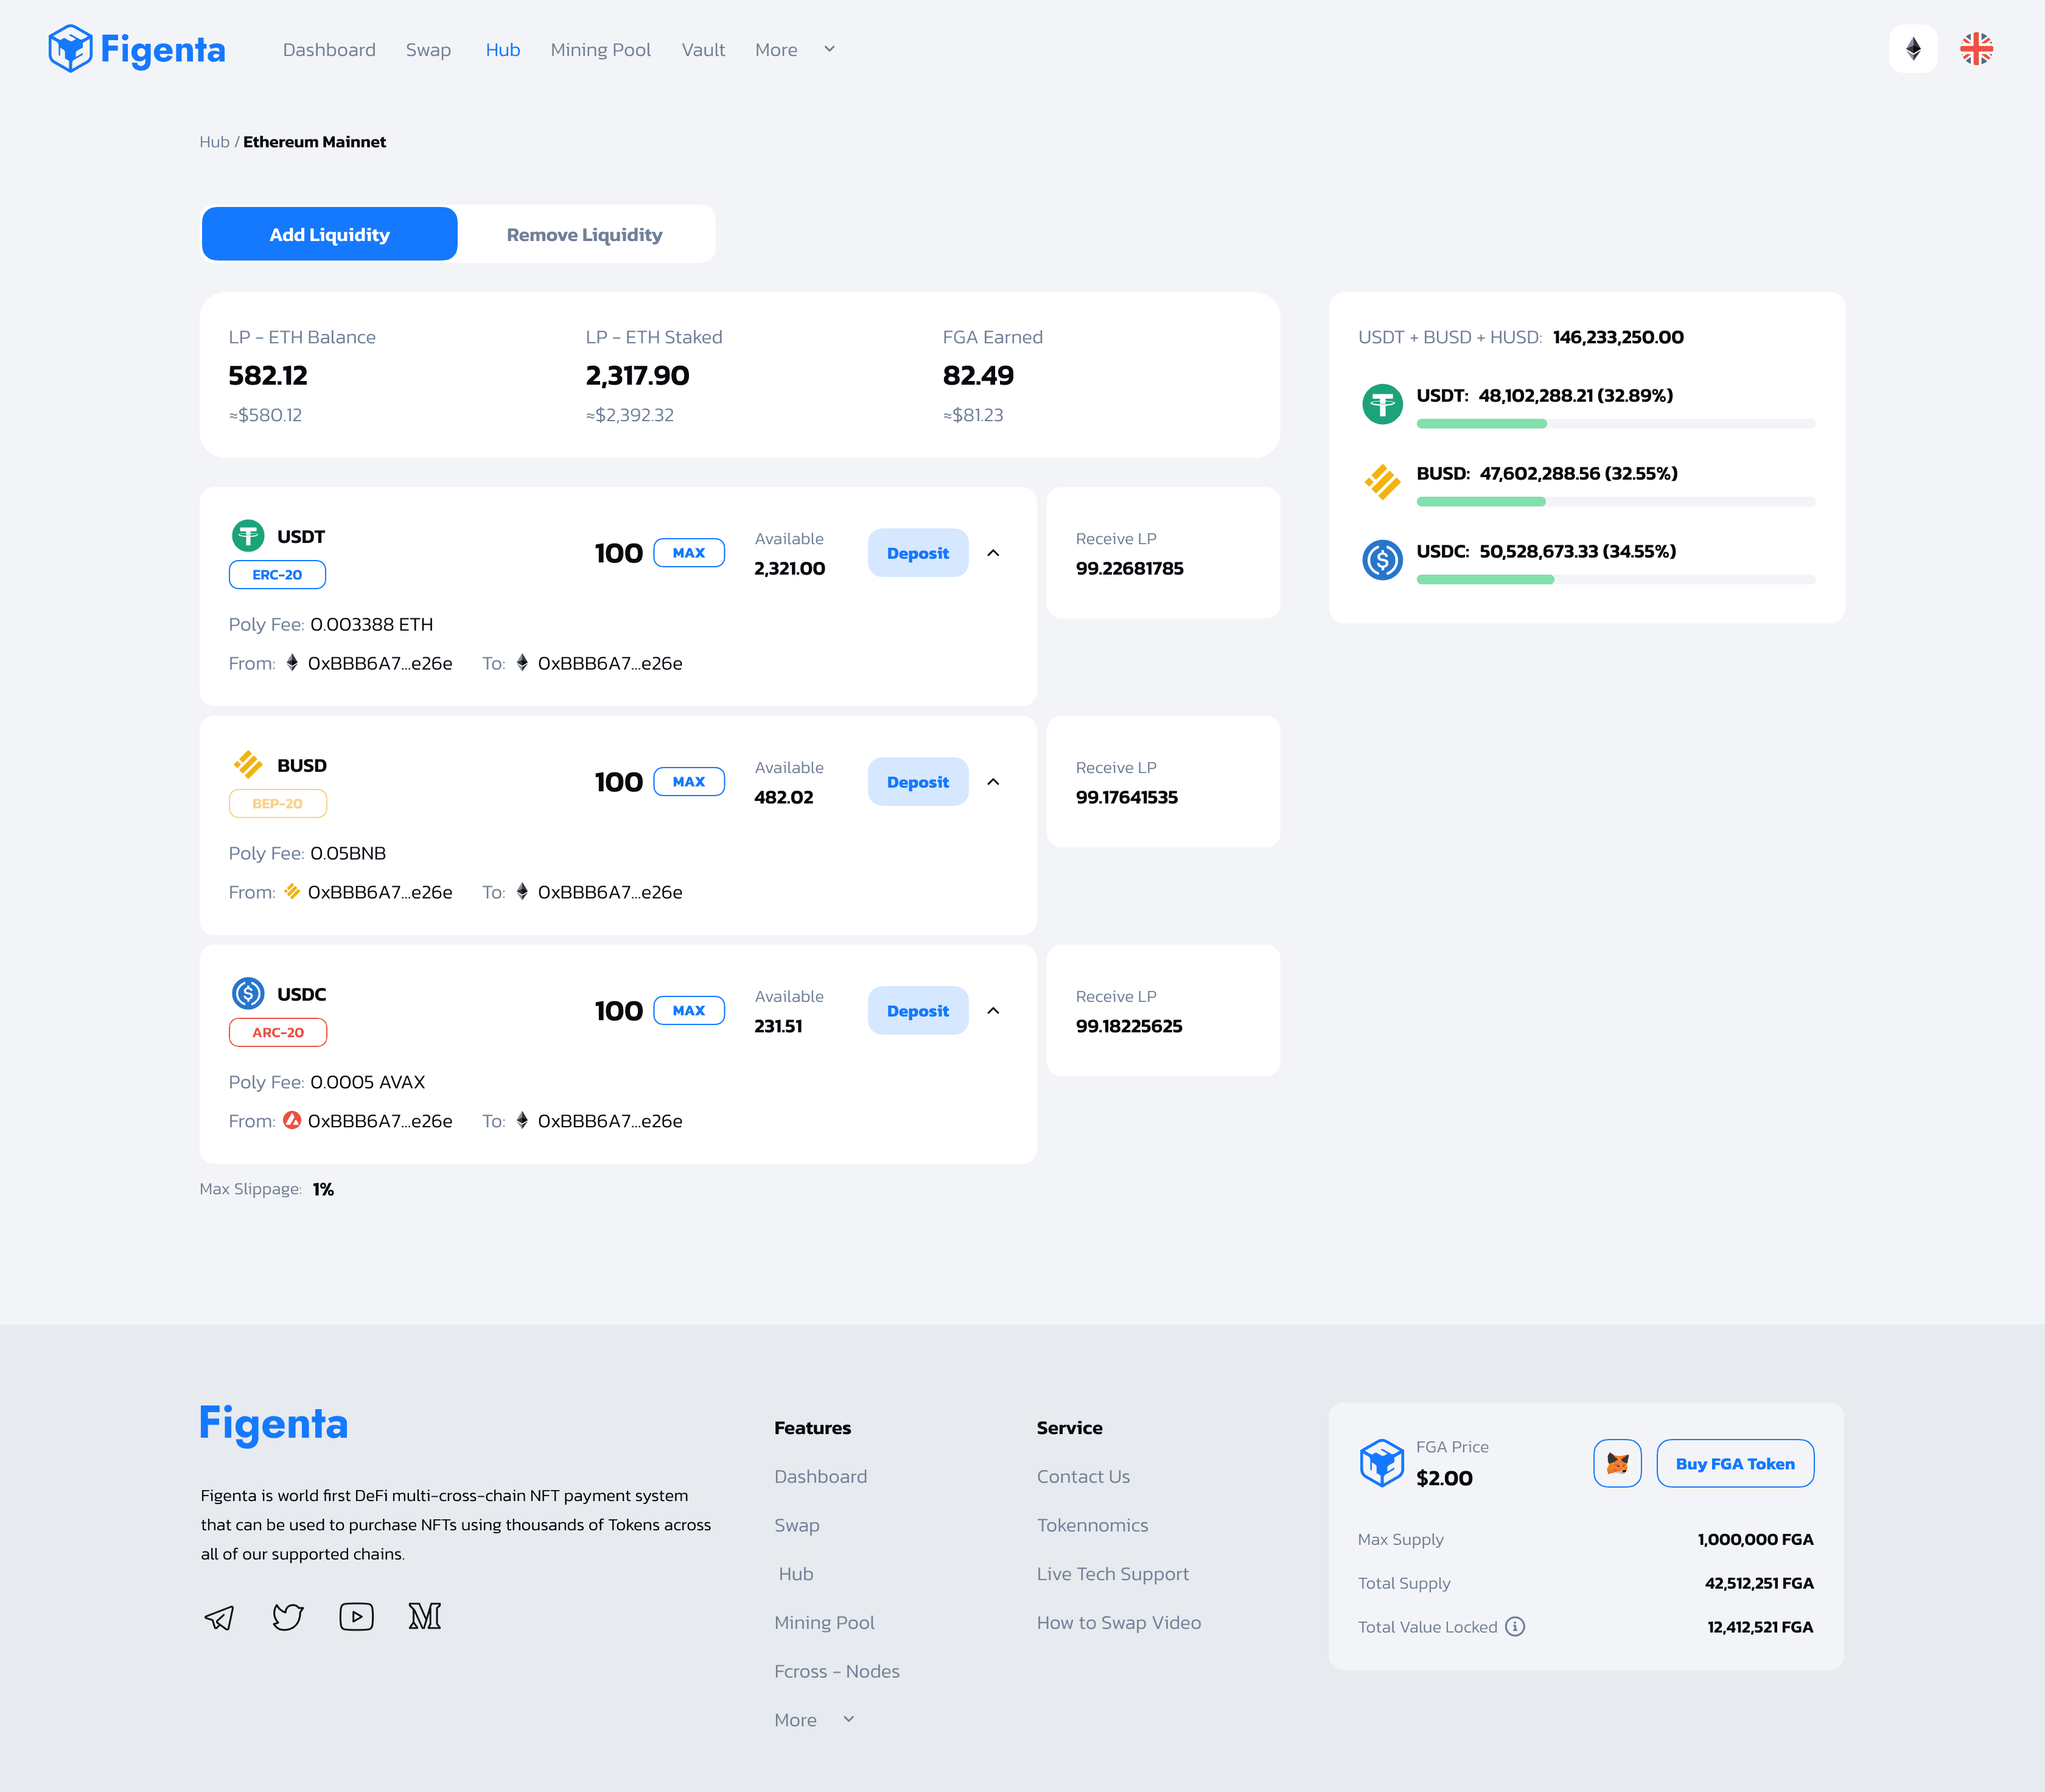Open YouTube icon in footer
Screen dimensions: 2045x1792
pos(356,1617)
